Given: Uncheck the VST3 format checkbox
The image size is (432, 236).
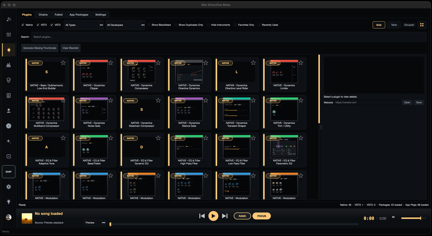Looking at the screenshot, I should point(38,25).
